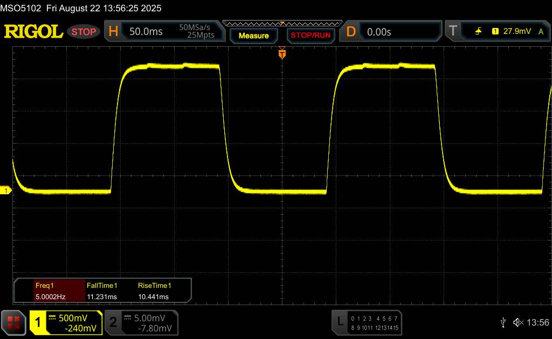Screen dimensions: 552x339
Task: Open the function navigation grid icon
Action: (x=13, y=322)
